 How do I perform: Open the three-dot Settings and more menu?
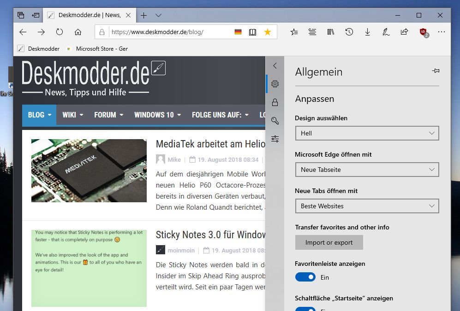click(x=441, y=32)
